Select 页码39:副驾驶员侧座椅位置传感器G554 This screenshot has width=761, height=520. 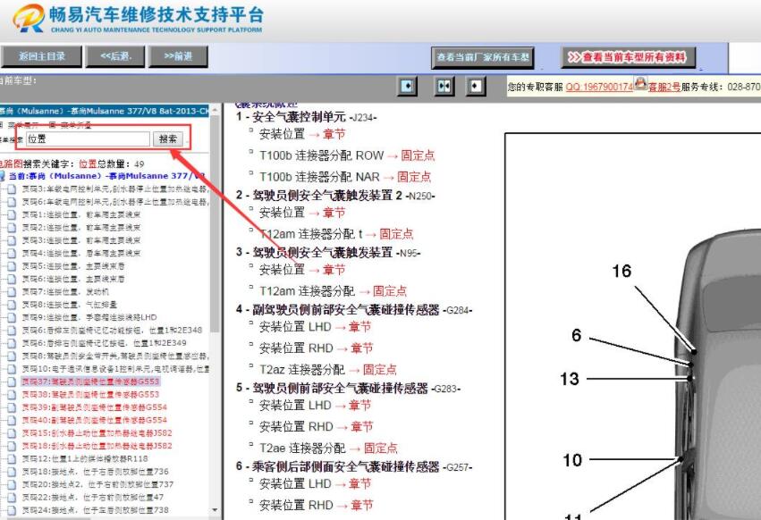click(x=94, y=407)
